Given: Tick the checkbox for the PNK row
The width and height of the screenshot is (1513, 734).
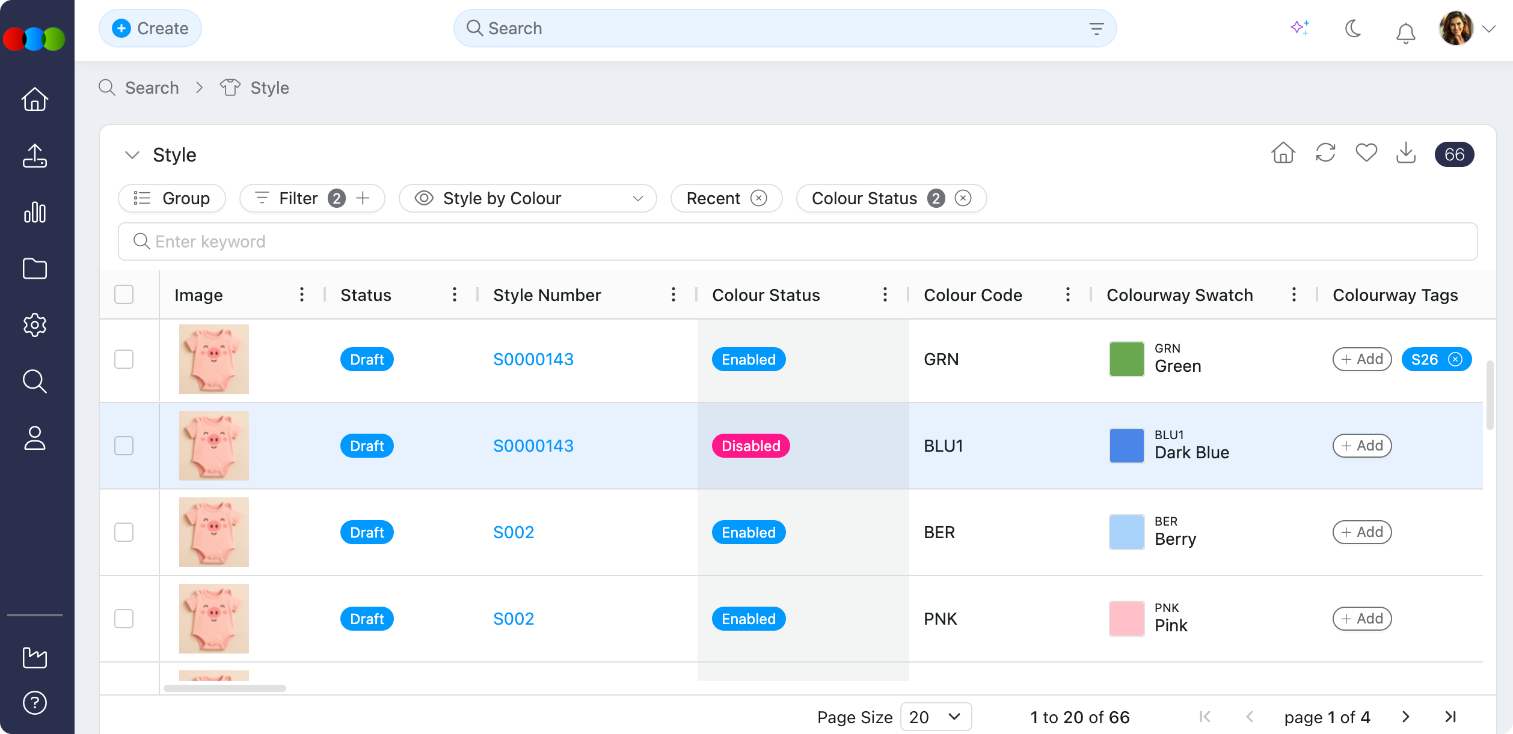Looking at the screenshot, I should (124, 619).
